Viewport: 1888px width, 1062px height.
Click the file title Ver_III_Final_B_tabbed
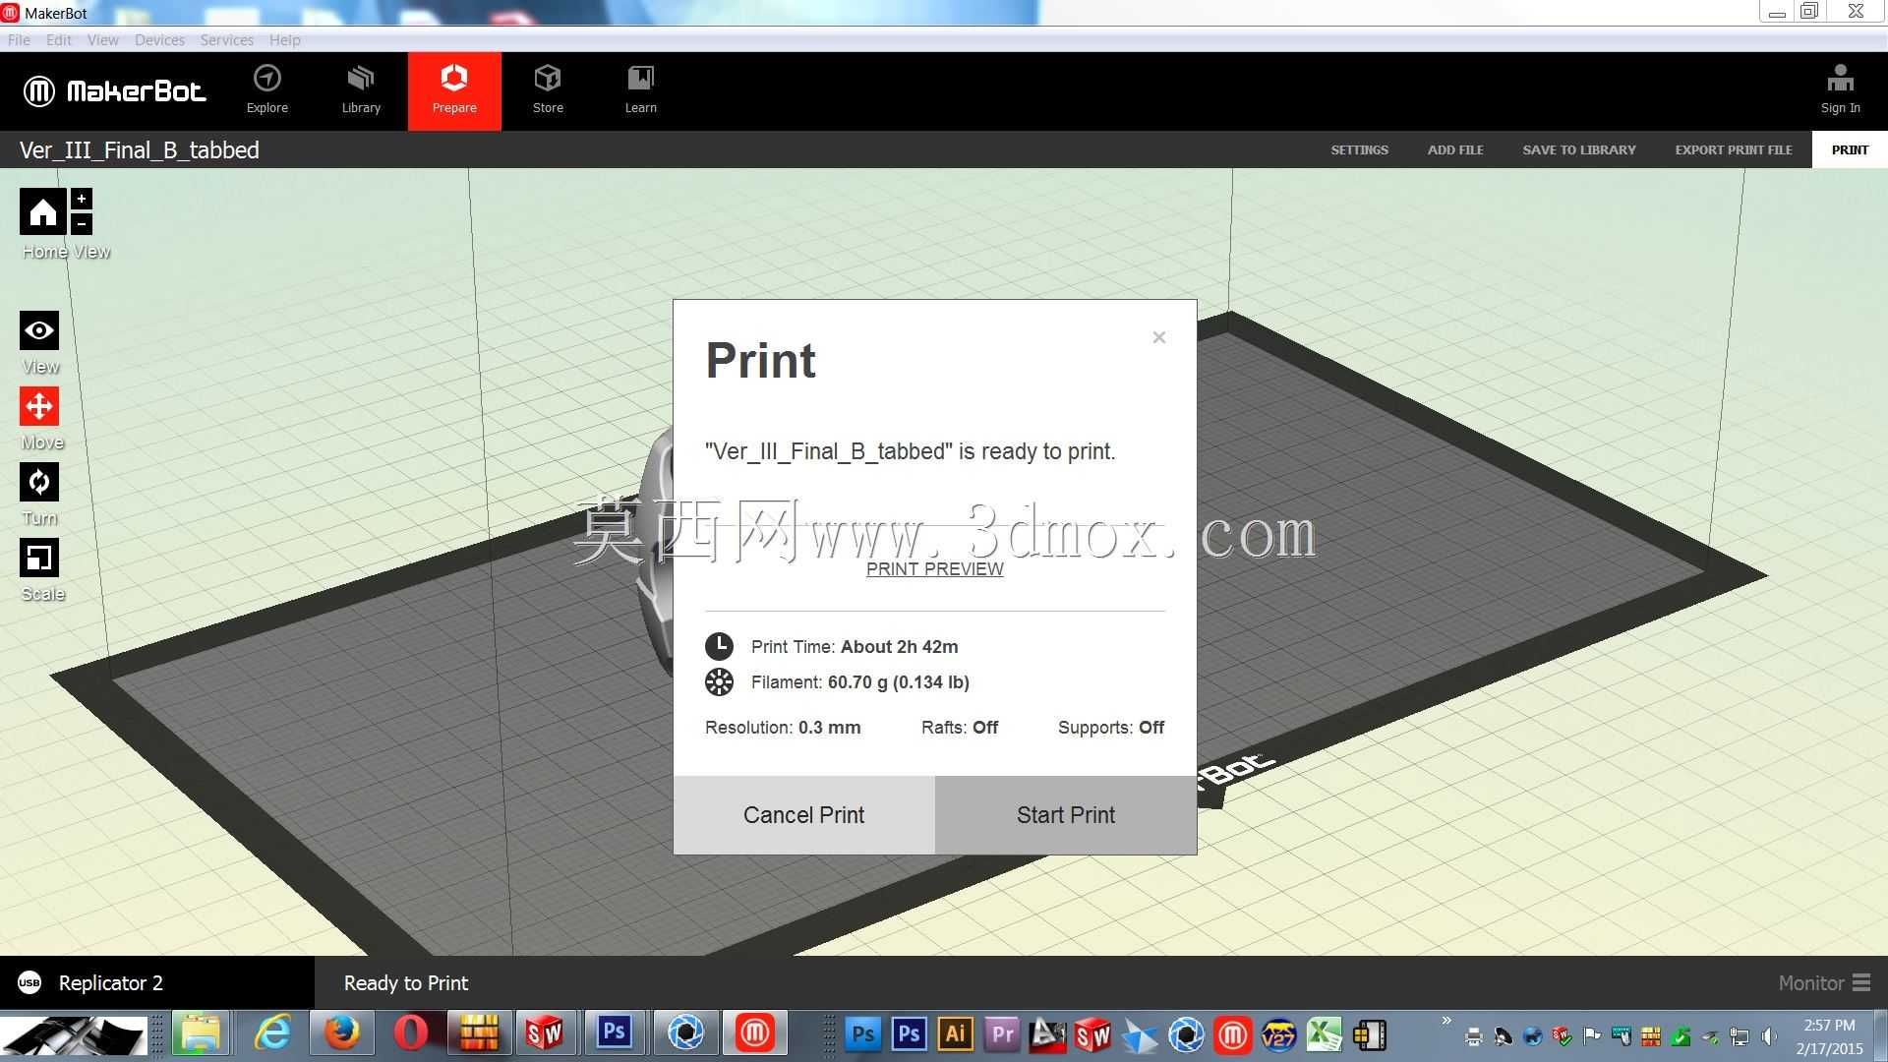click(140, 150)
